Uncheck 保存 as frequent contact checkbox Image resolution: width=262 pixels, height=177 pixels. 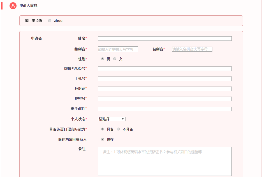tap(103, 139)
